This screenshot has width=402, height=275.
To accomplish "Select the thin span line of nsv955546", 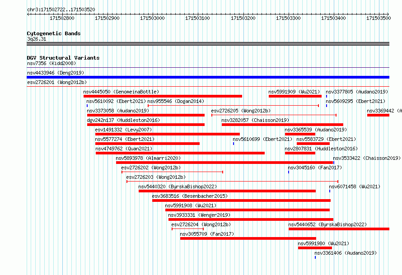I will click(234, 106).
